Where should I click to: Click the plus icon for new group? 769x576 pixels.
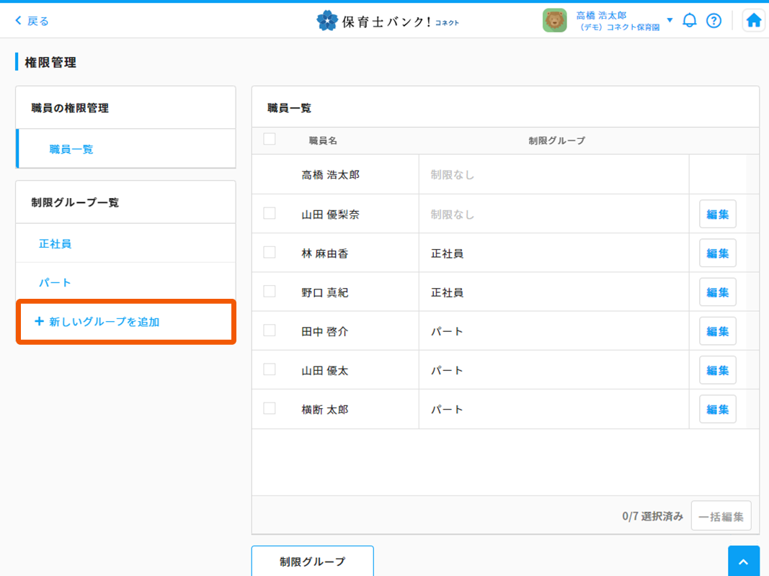(39, 322)
